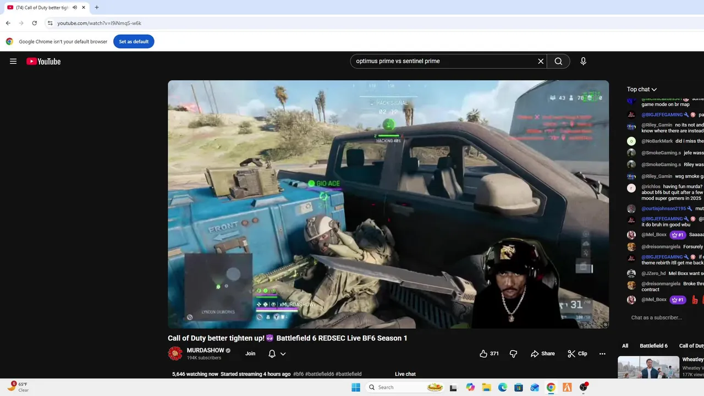Select the Call of Duty filter chip
Screen dimensions: 704x396
(691, 346)
